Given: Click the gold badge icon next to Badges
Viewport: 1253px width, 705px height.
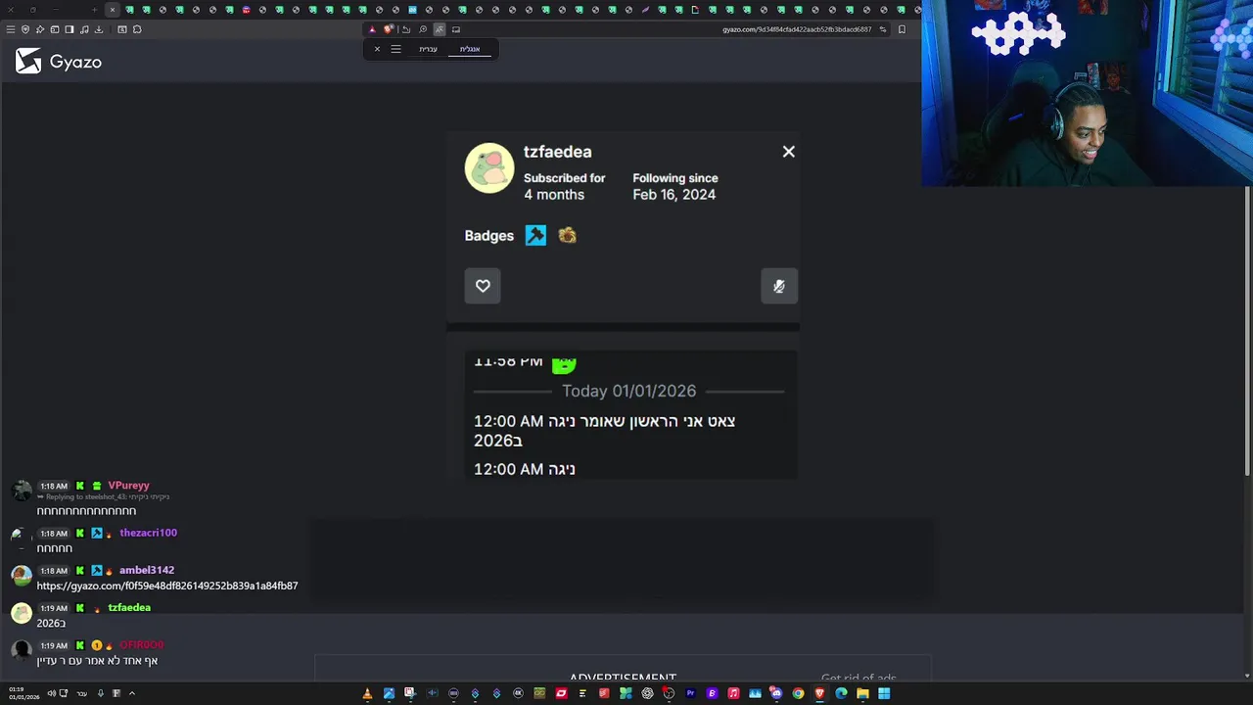Looking at the screenshot, I should point(567,235).
